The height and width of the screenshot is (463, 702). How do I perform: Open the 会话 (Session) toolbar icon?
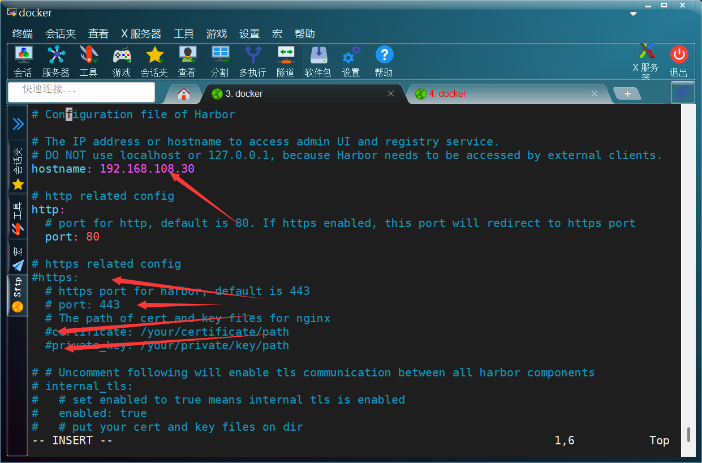click(x=23, y=62)
